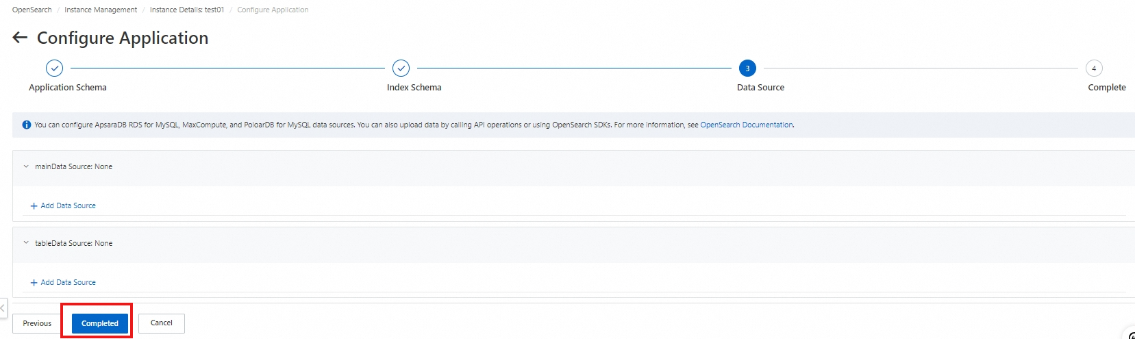Collapse the mainData Source section chevron

click(26, 166)
